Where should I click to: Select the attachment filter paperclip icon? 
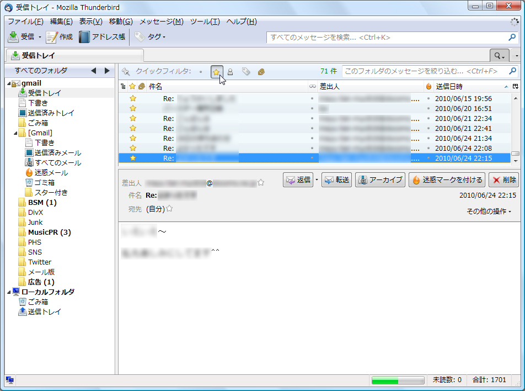coord(261,71)
